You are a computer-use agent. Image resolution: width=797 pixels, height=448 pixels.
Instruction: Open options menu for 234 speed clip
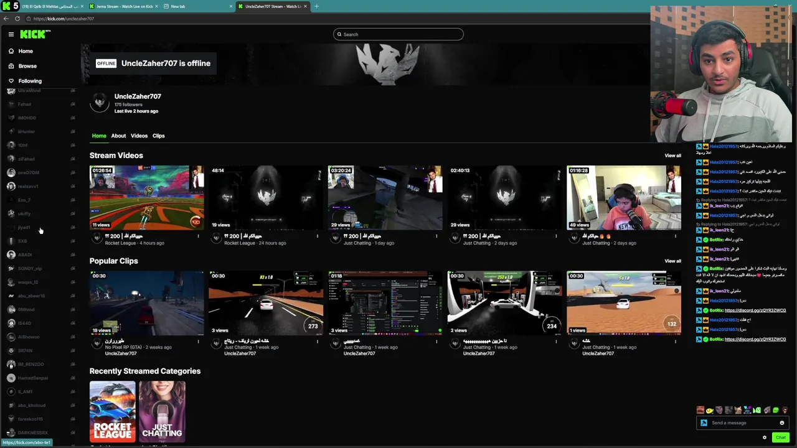556,341
